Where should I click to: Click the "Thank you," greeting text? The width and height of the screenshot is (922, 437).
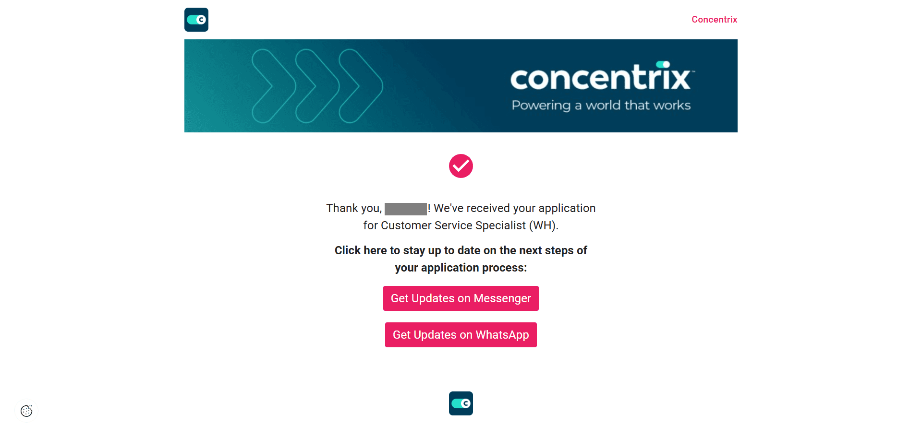click(x=354, y=208)
